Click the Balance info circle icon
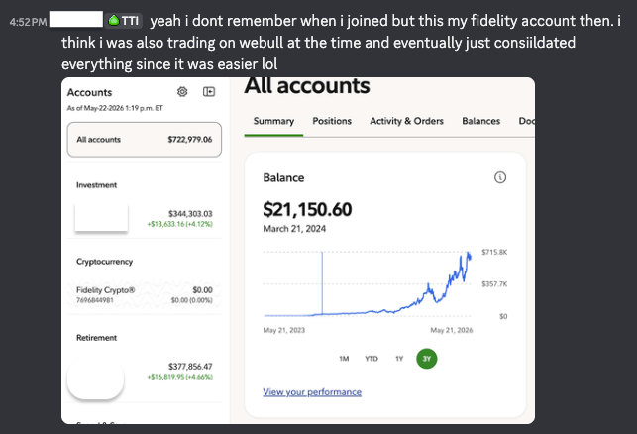The height and width of the screenshot is (434, 637). 500,177
